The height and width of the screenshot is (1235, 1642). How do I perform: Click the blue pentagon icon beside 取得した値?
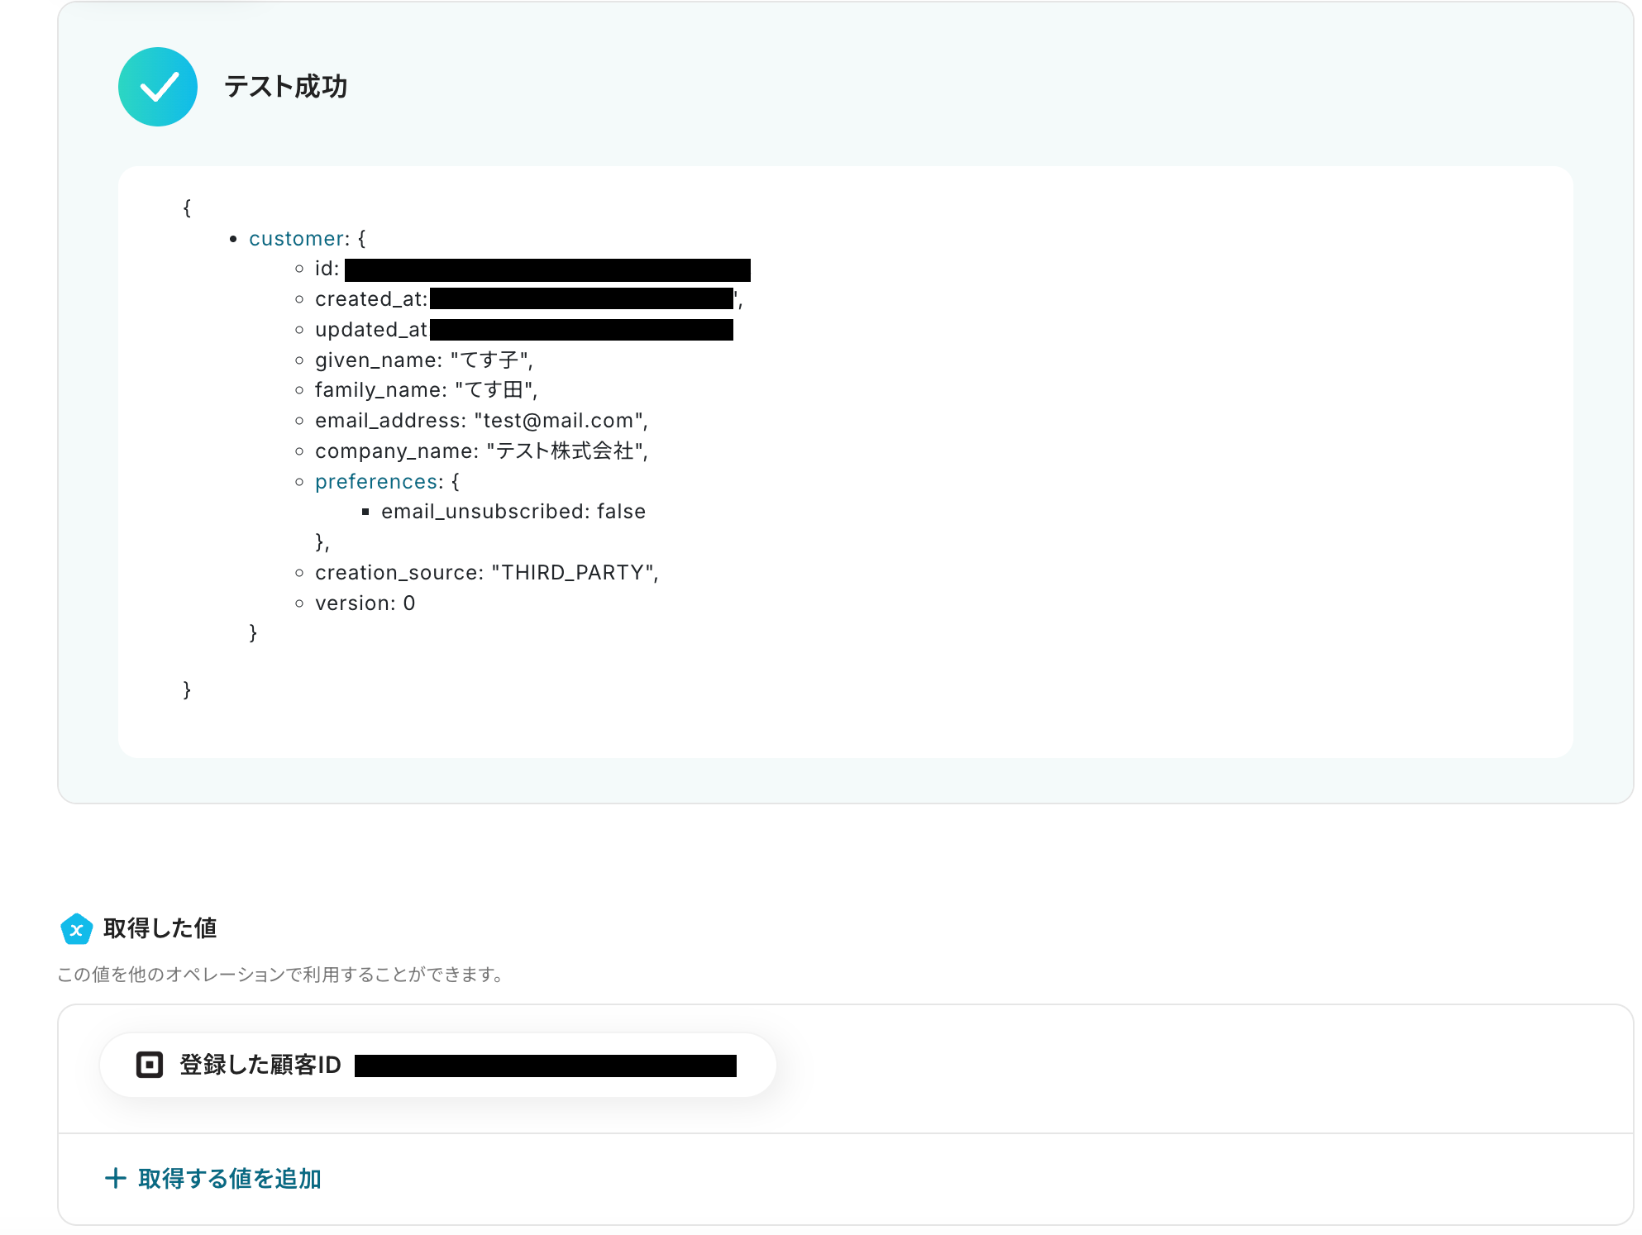pyautogui.click(x=77, y=929)
